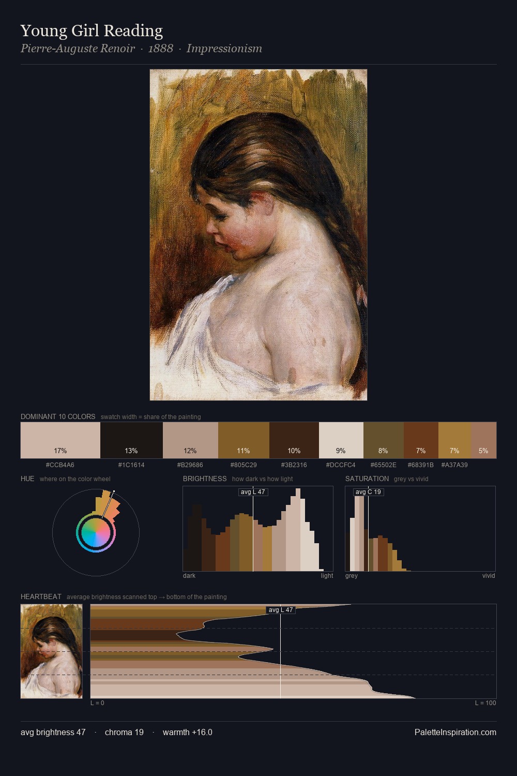Click the 'L = 100' axis label
Screen dimensions: 517x776
pyautogui.click(x=485, y=703)
